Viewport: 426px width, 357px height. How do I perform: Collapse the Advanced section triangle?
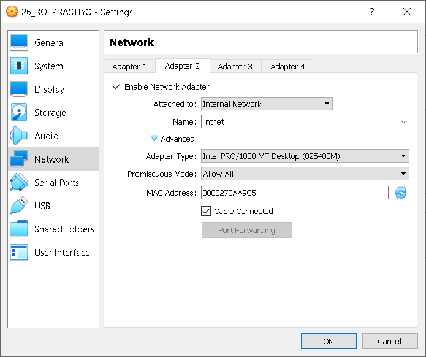click(154, 139)
